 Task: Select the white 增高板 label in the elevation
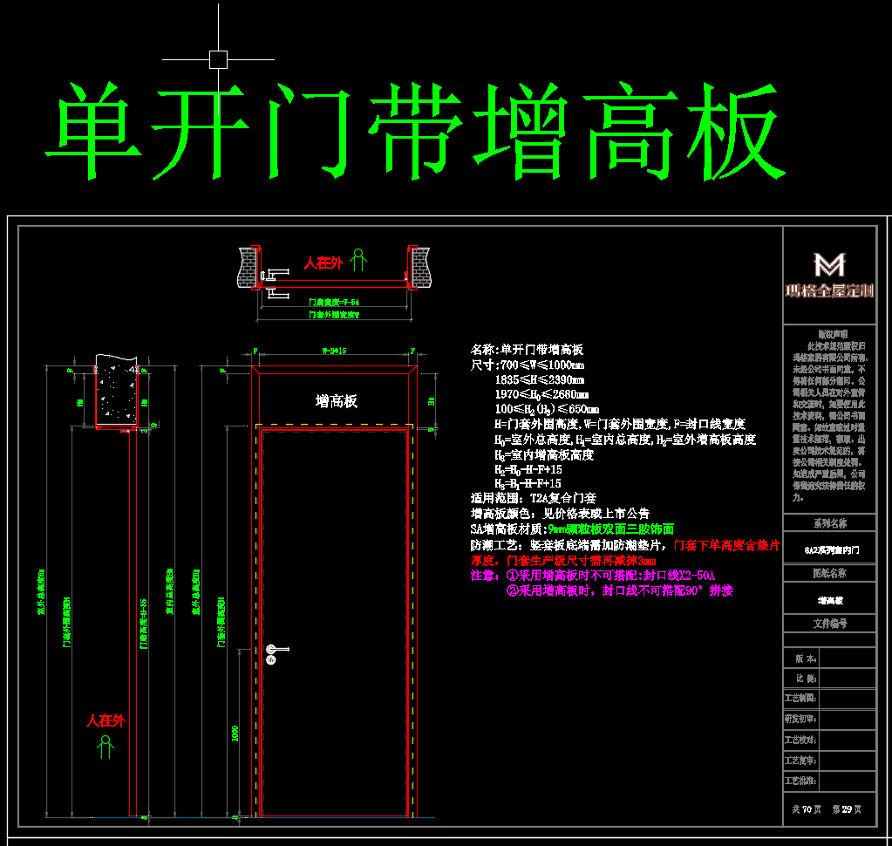pos(336,401)
